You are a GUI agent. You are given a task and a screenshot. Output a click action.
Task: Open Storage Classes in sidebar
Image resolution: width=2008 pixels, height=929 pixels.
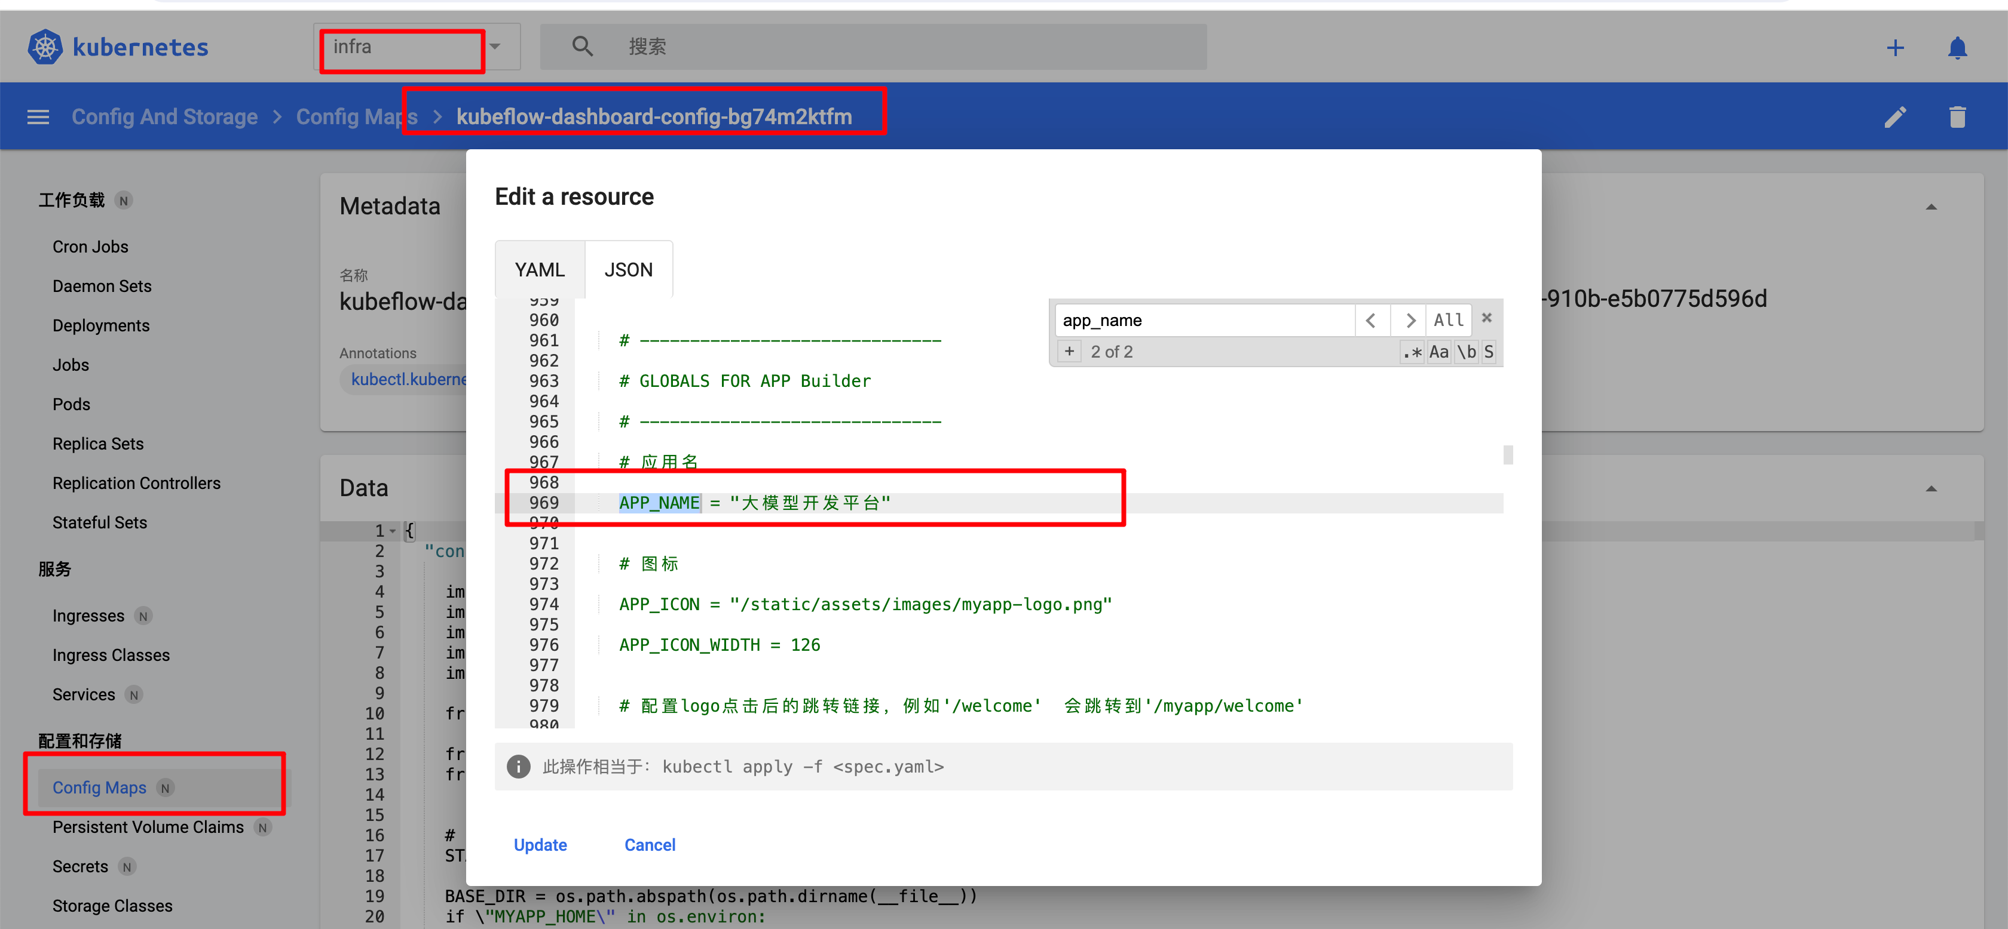pyautogui.click(x=112, y=906)
